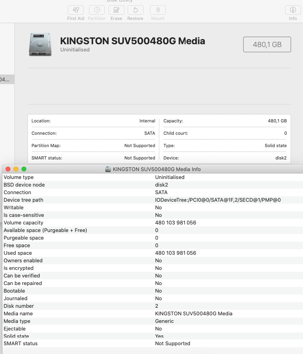Minimize the Kingston Media Info window

coord(16,169)
